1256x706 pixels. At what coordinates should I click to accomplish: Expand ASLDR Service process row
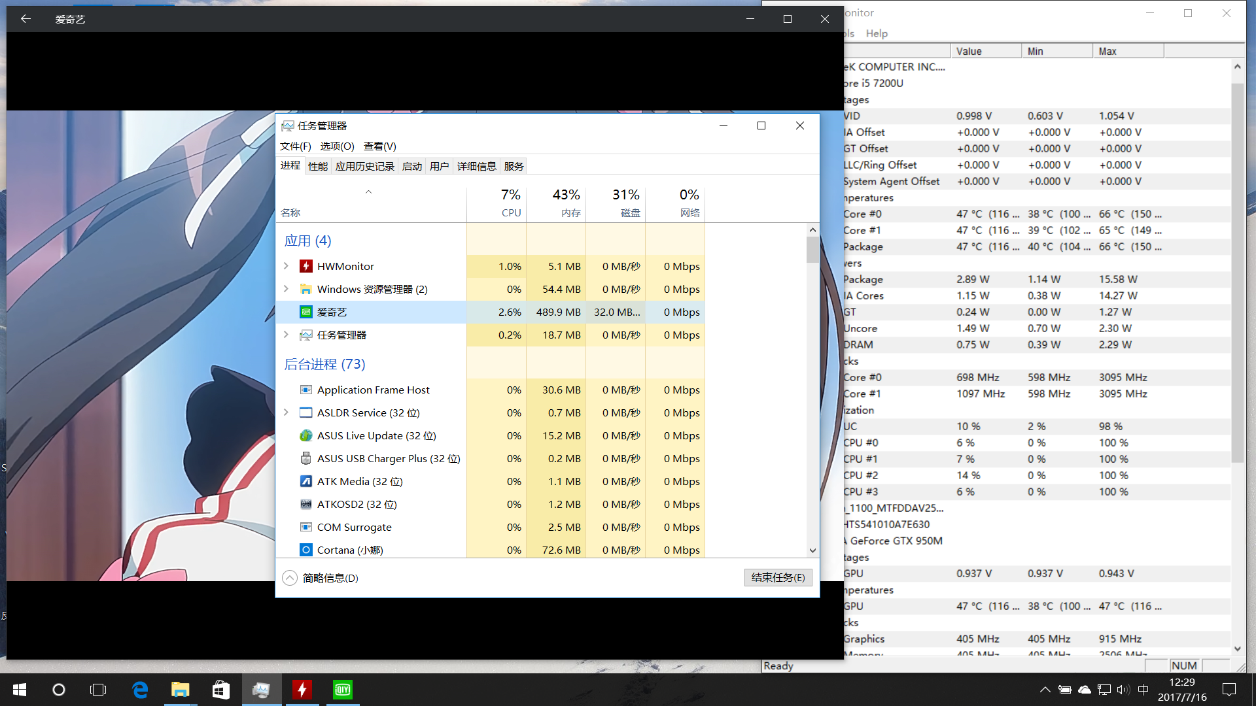coord(286,412)
